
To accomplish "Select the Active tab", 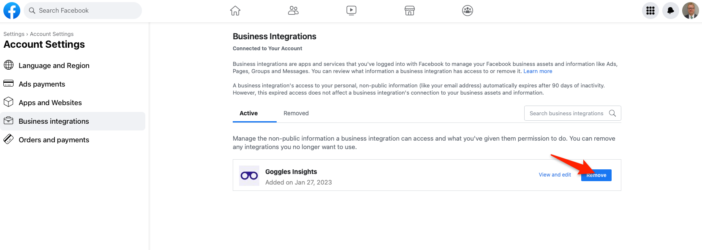I will coord(249,113).
